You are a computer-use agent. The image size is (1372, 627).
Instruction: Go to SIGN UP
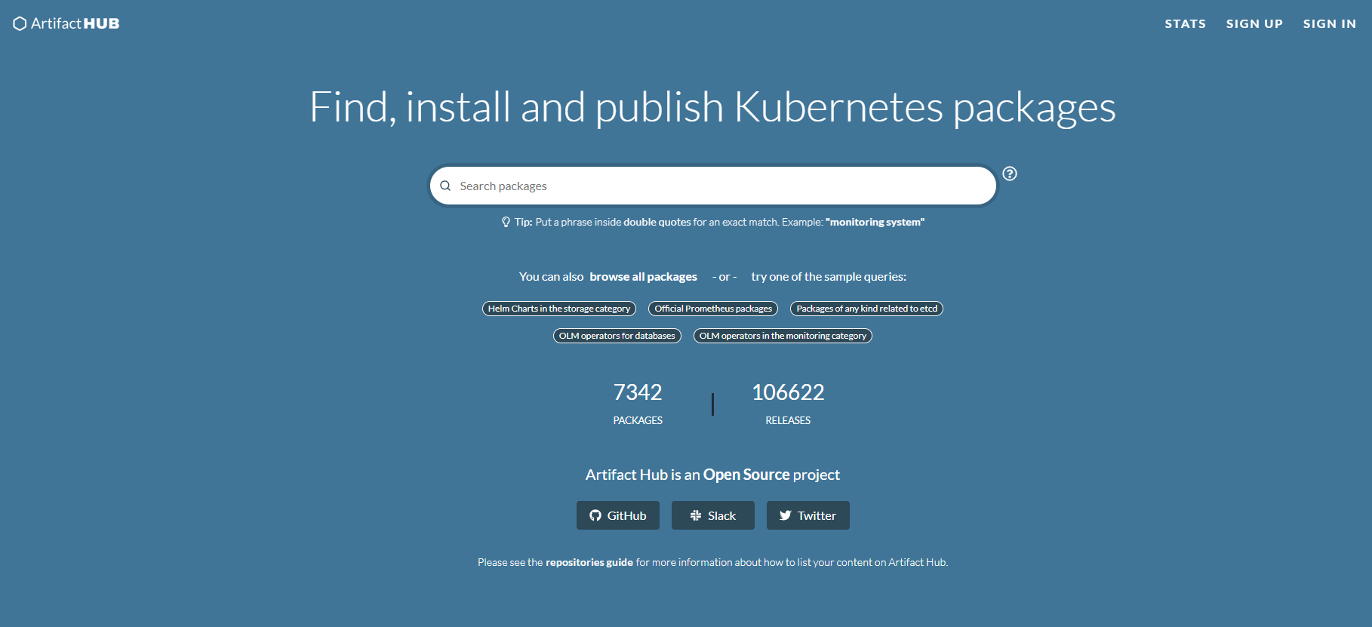pos(1254,24)
